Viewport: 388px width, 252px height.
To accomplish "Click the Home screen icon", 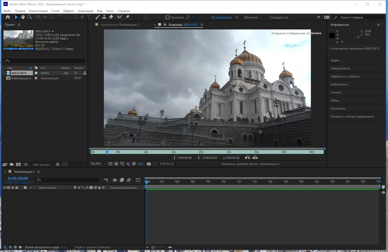I will coord(8,17).
